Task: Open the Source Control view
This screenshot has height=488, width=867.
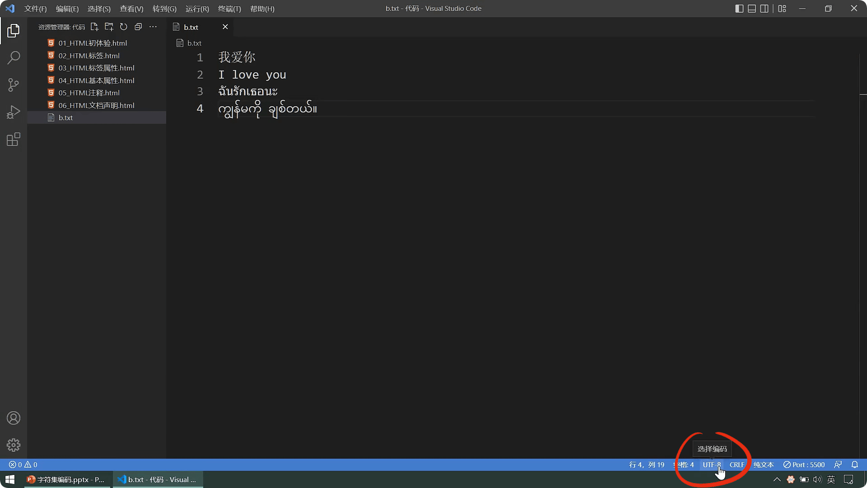Action: (x=14, y=85)
